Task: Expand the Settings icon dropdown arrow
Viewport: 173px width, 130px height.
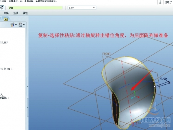Action: pyautogui.click(x=16, y=25)
